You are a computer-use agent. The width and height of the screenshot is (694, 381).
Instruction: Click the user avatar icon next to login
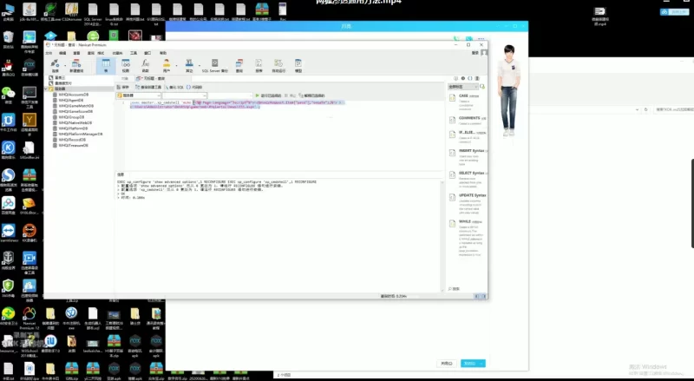[x=484, y=53]
